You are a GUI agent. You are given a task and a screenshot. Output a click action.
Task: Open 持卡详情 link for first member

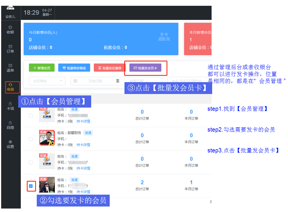pos(83,121)
